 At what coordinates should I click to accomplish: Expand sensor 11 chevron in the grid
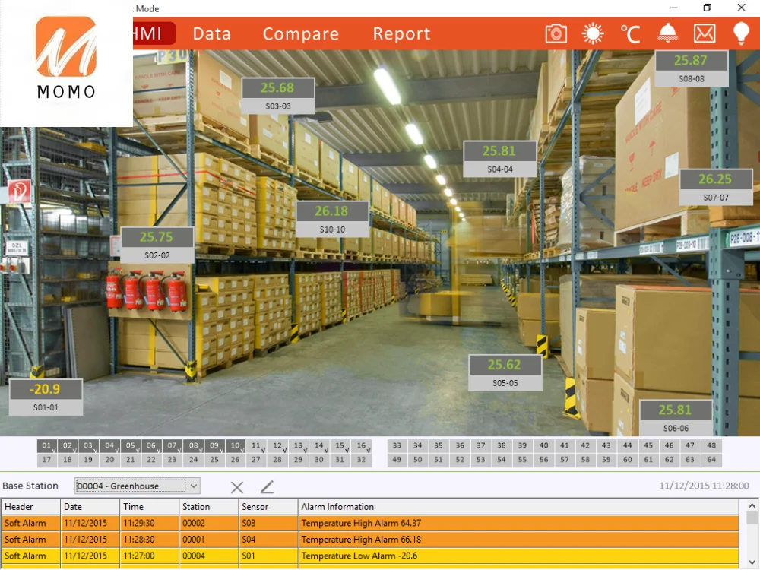point(263,450)
